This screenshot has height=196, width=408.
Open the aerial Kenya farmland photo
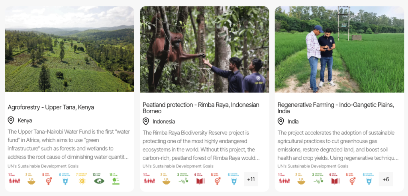click(69, 49)
